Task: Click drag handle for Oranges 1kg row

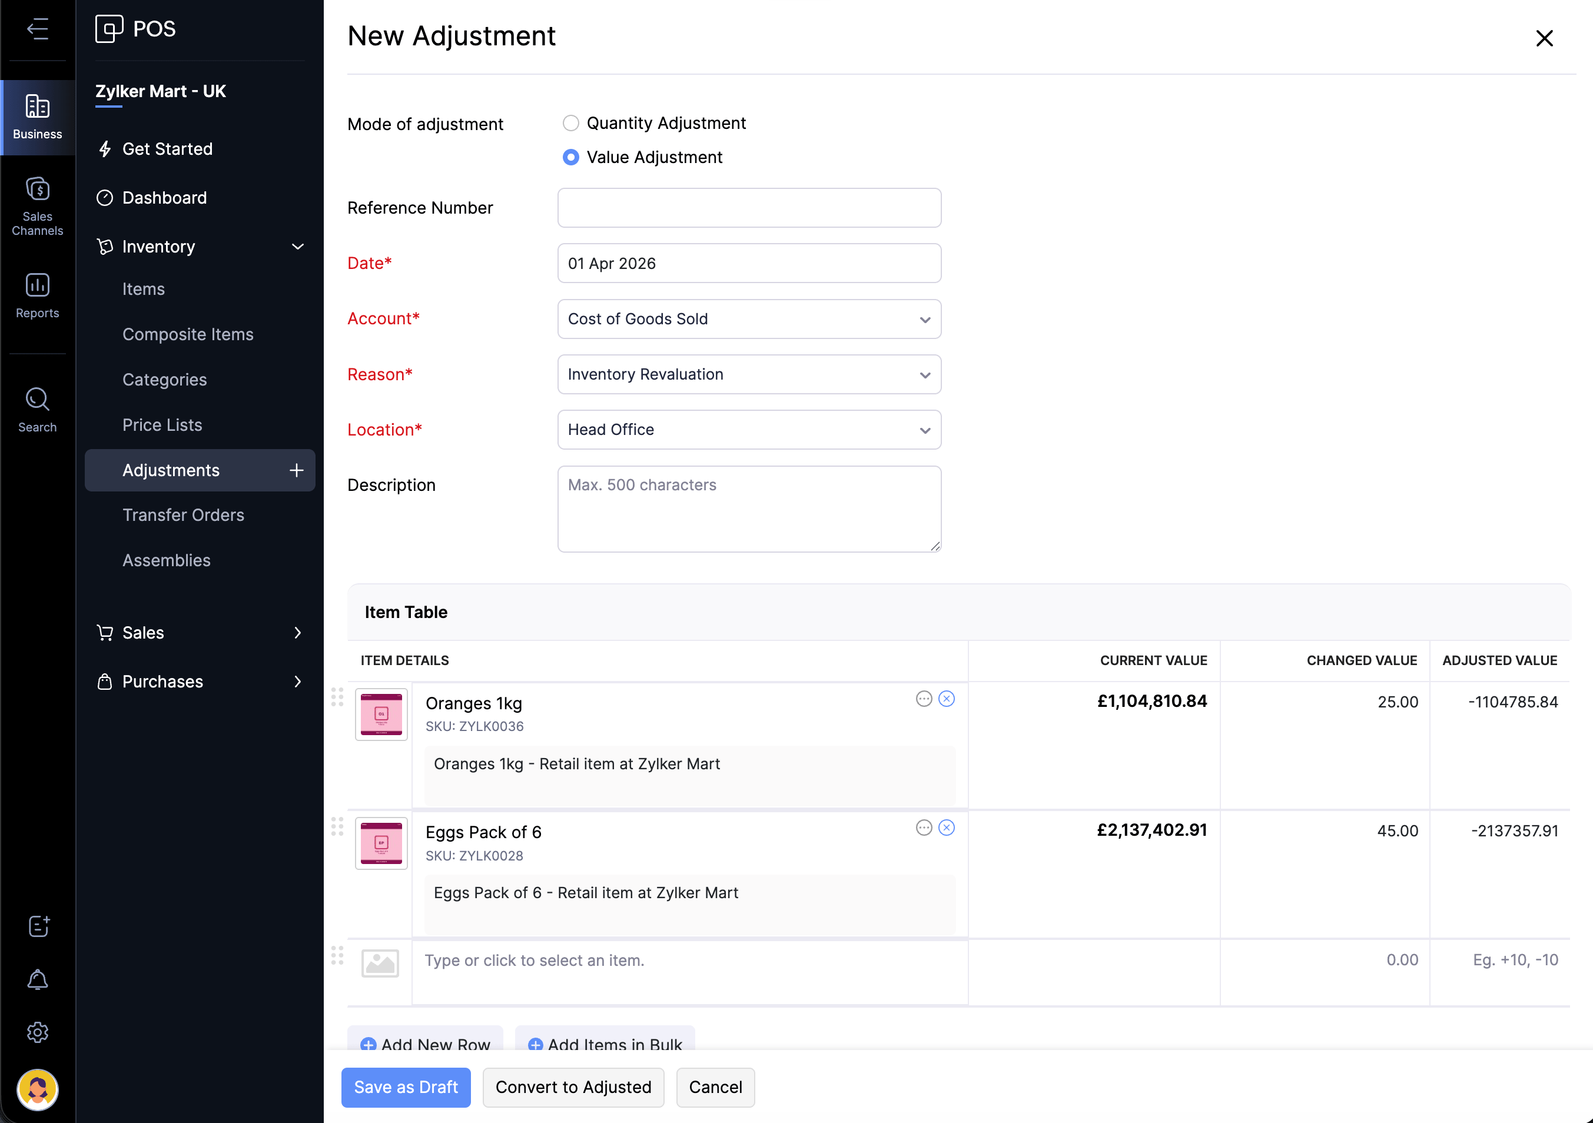Action: 337,697
